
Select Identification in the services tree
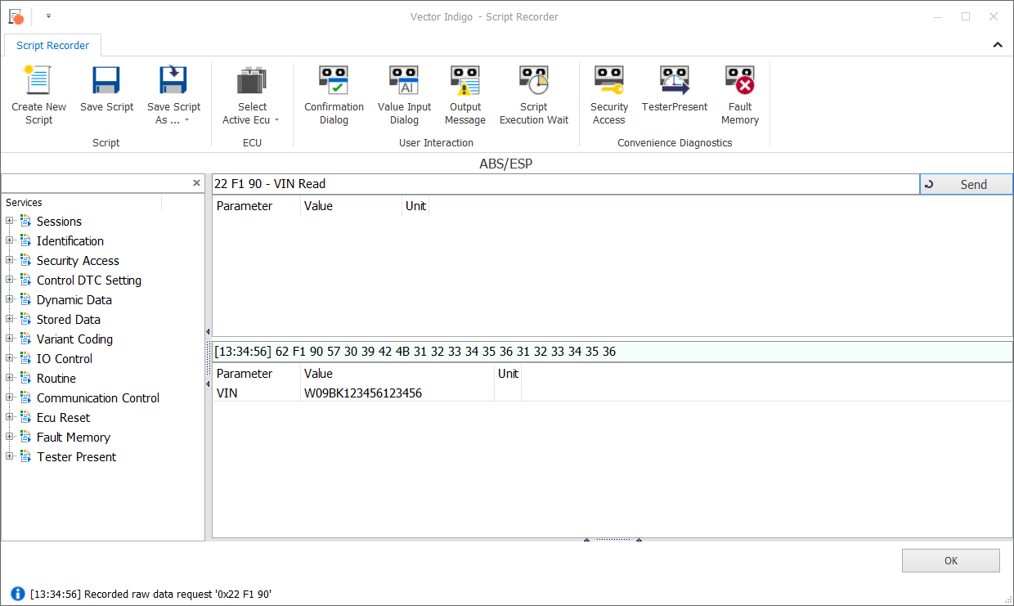point(70,241)
